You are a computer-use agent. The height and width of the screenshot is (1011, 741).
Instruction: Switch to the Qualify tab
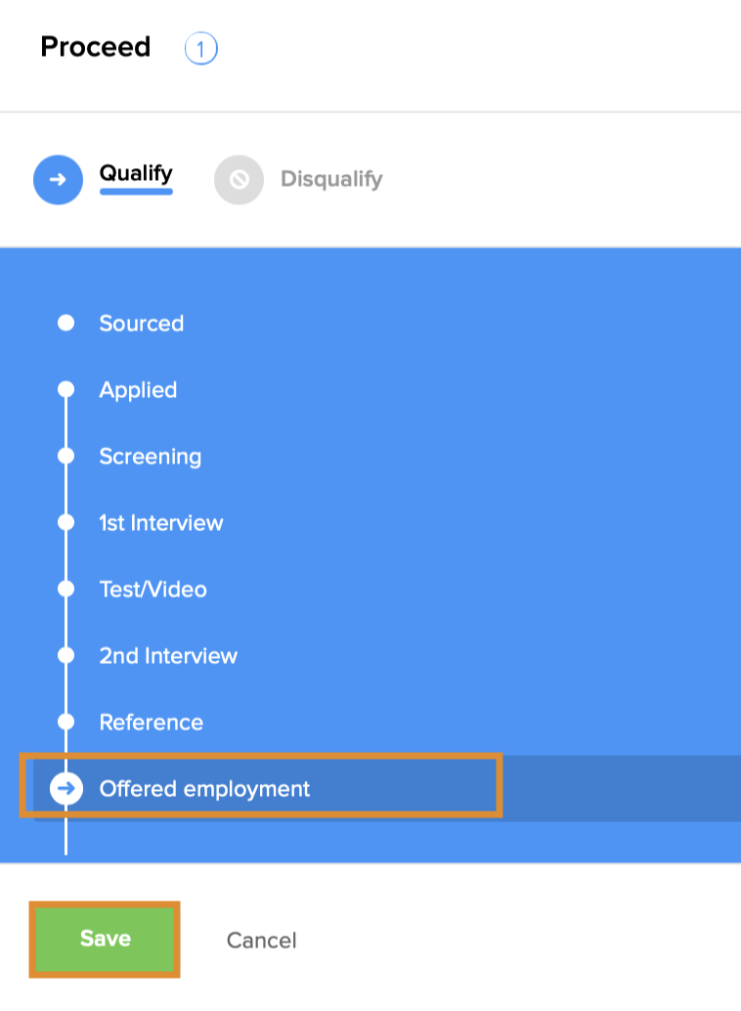(136, 175)
